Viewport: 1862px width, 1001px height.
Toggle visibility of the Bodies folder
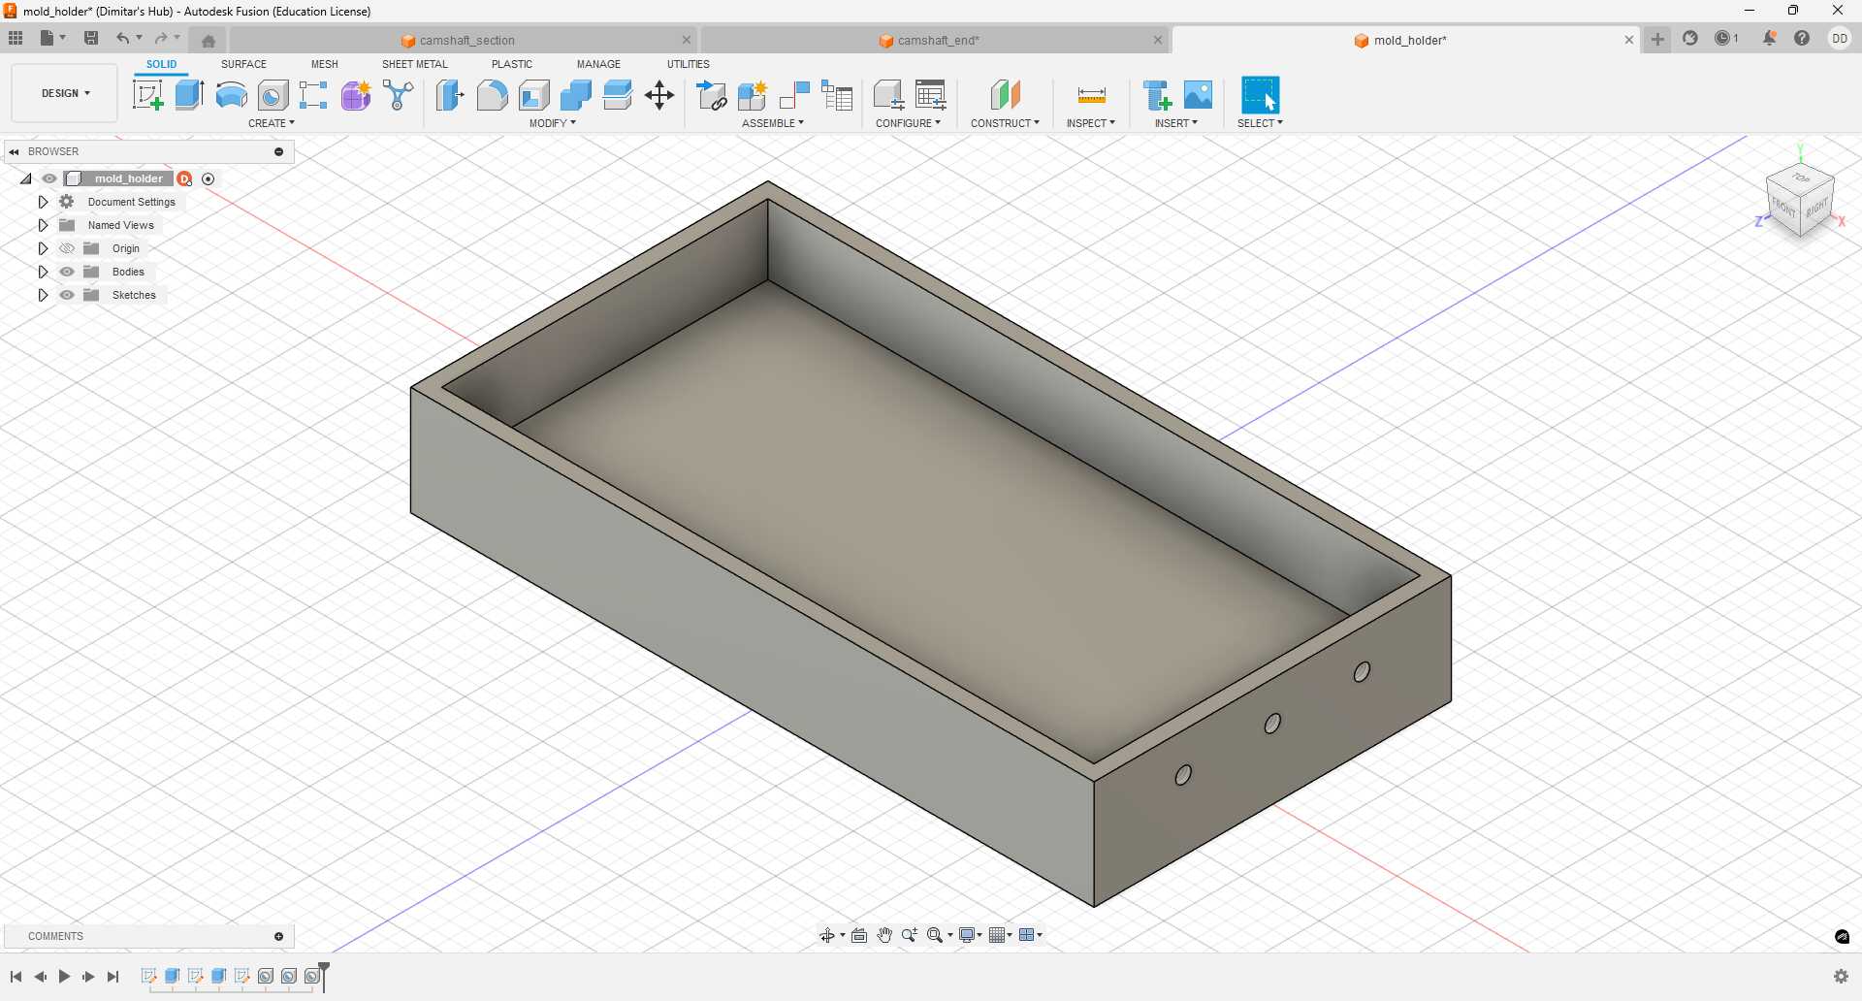67,272
